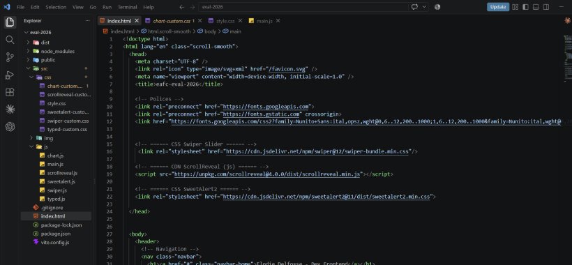Click the html.scroll-smooth breadcrumb
This screenshot has height=265, width=572.
[169, 31]
